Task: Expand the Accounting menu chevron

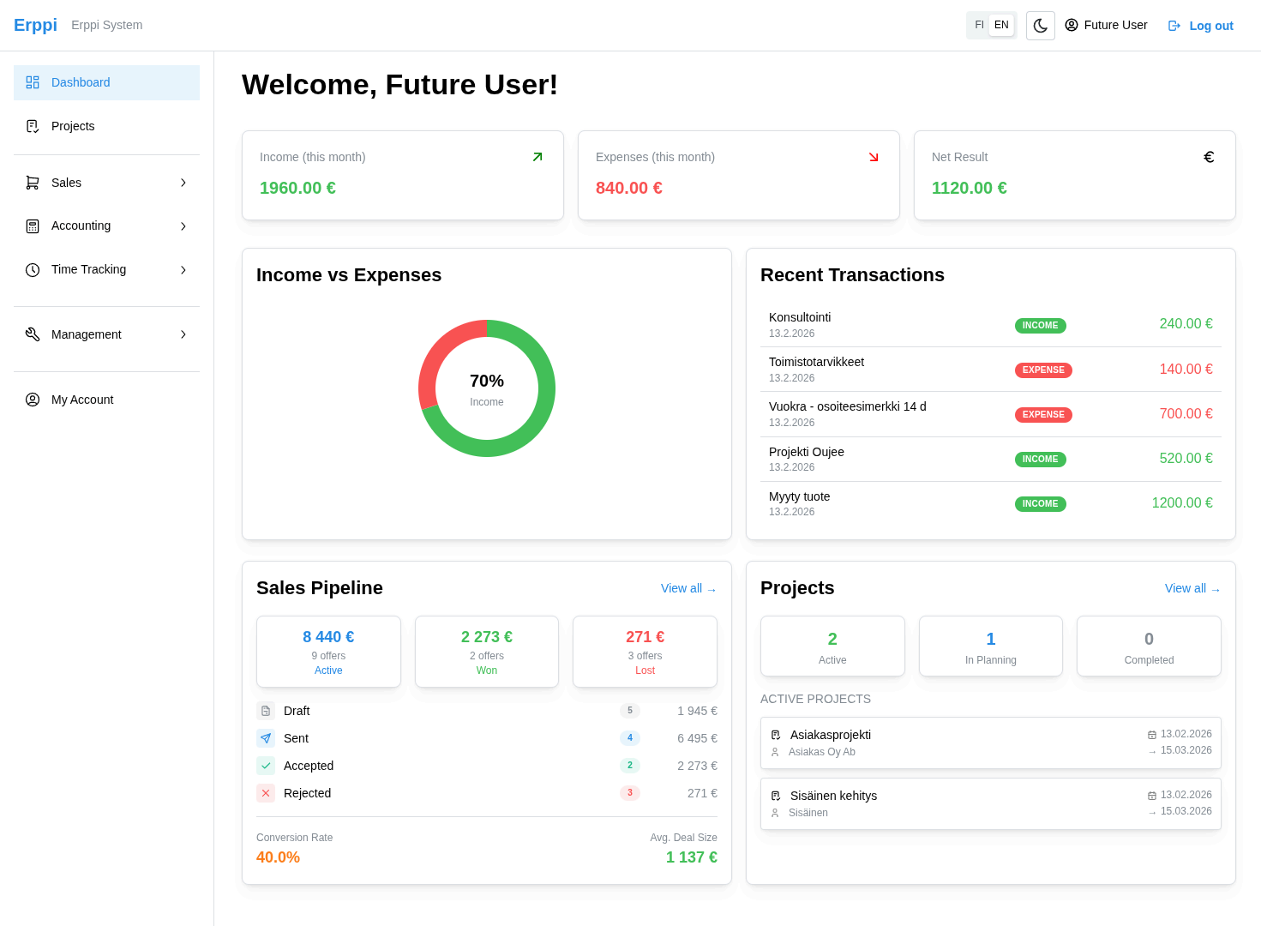Action: coord(183,226)
